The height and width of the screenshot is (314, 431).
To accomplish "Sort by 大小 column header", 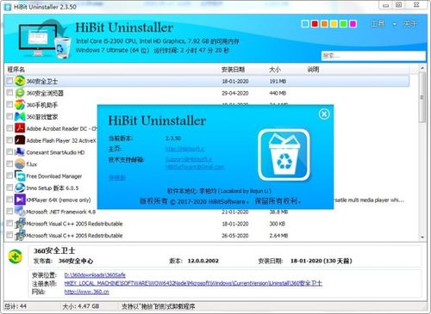I will (x=275, y=70).
